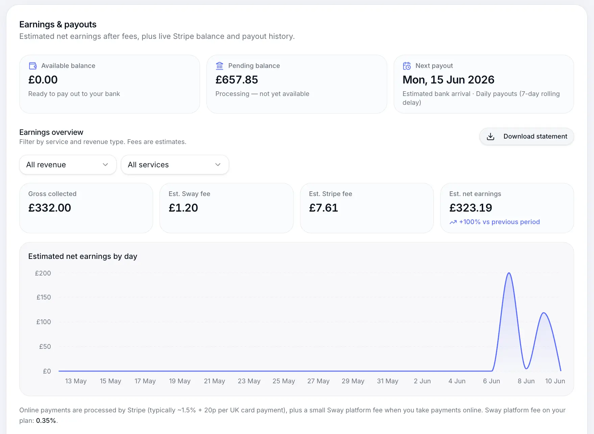Click the download arrow icon

pyautogui.click(x=491, y=137)
